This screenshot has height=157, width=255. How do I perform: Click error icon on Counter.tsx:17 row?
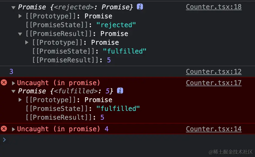click(x=4, y=83)
